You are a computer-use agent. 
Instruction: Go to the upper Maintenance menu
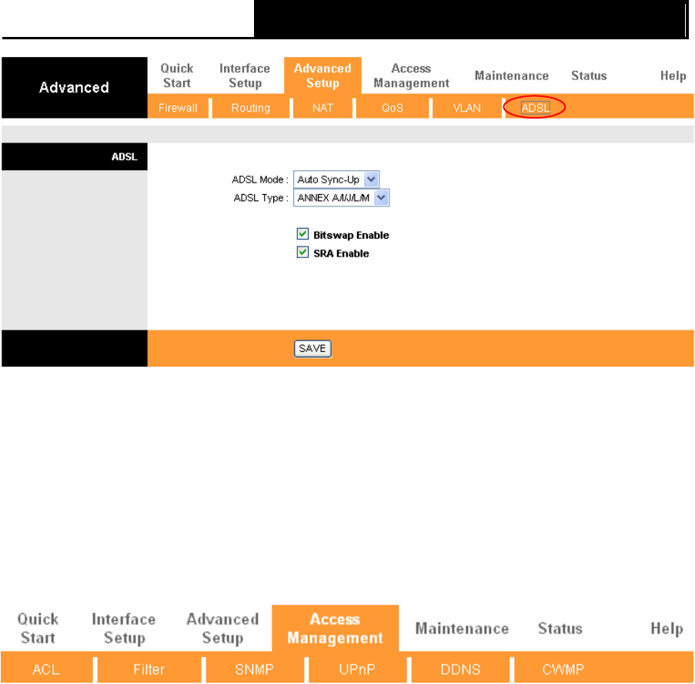click(512, 75)
